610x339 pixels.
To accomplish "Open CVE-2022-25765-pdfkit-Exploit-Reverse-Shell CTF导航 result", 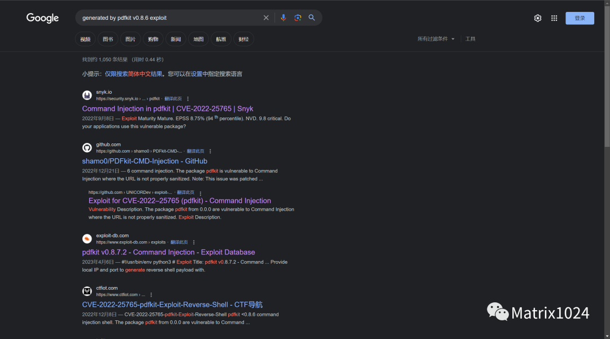I will click(172, 305).
